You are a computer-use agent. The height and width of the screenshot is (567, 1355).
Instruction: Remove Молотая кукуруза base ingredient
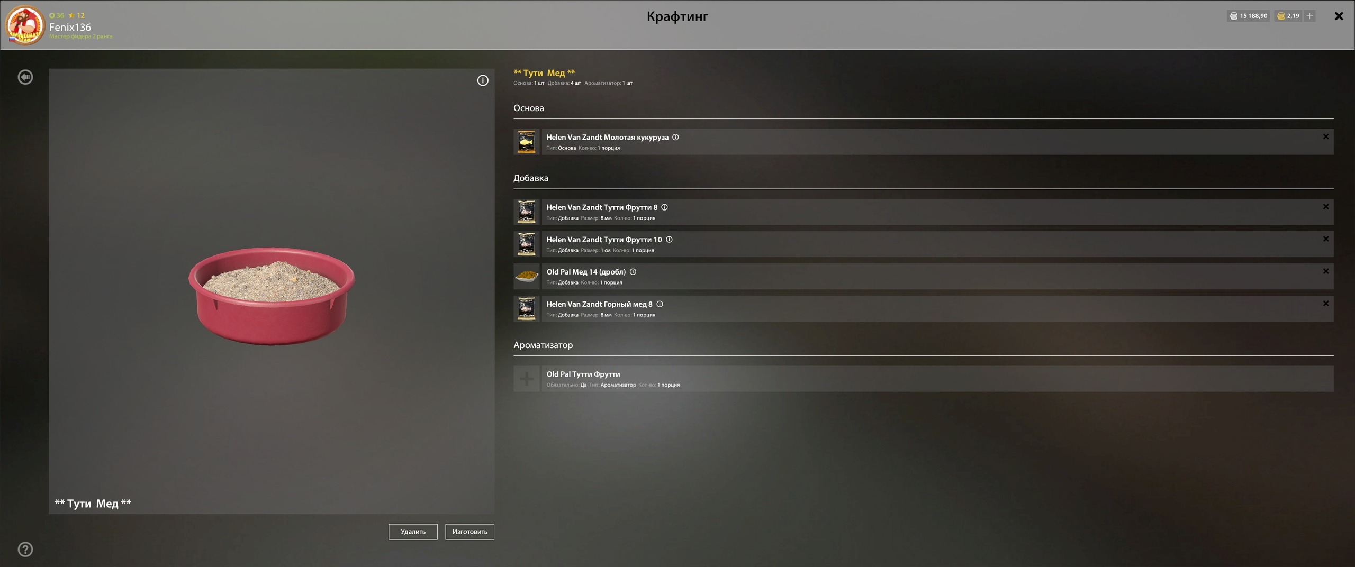pyautogui.click(x=1325, y=137)
